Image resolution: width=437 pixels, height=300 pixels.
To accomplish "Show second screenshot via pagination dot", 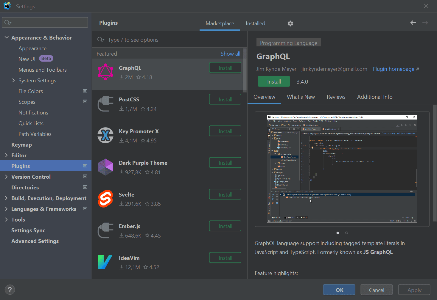I will pyautogui.click(x=346, y=233).
